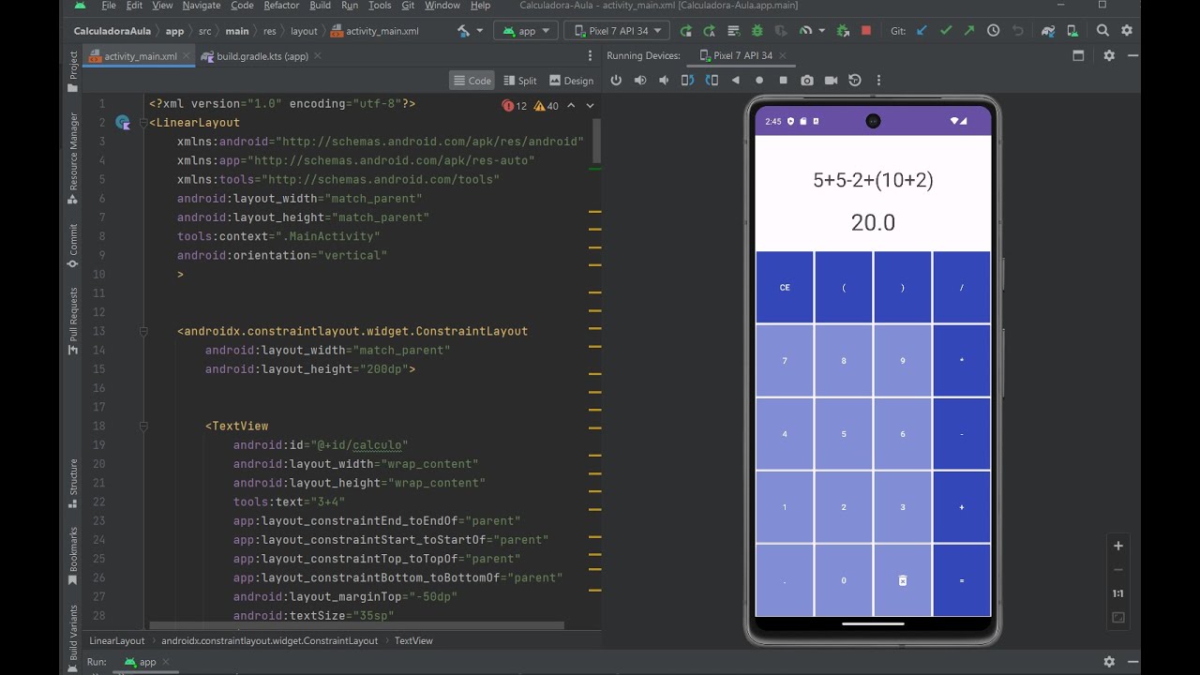Open the Refactor menu
The width and height of the screenshot is (1200, 675).
281,6
